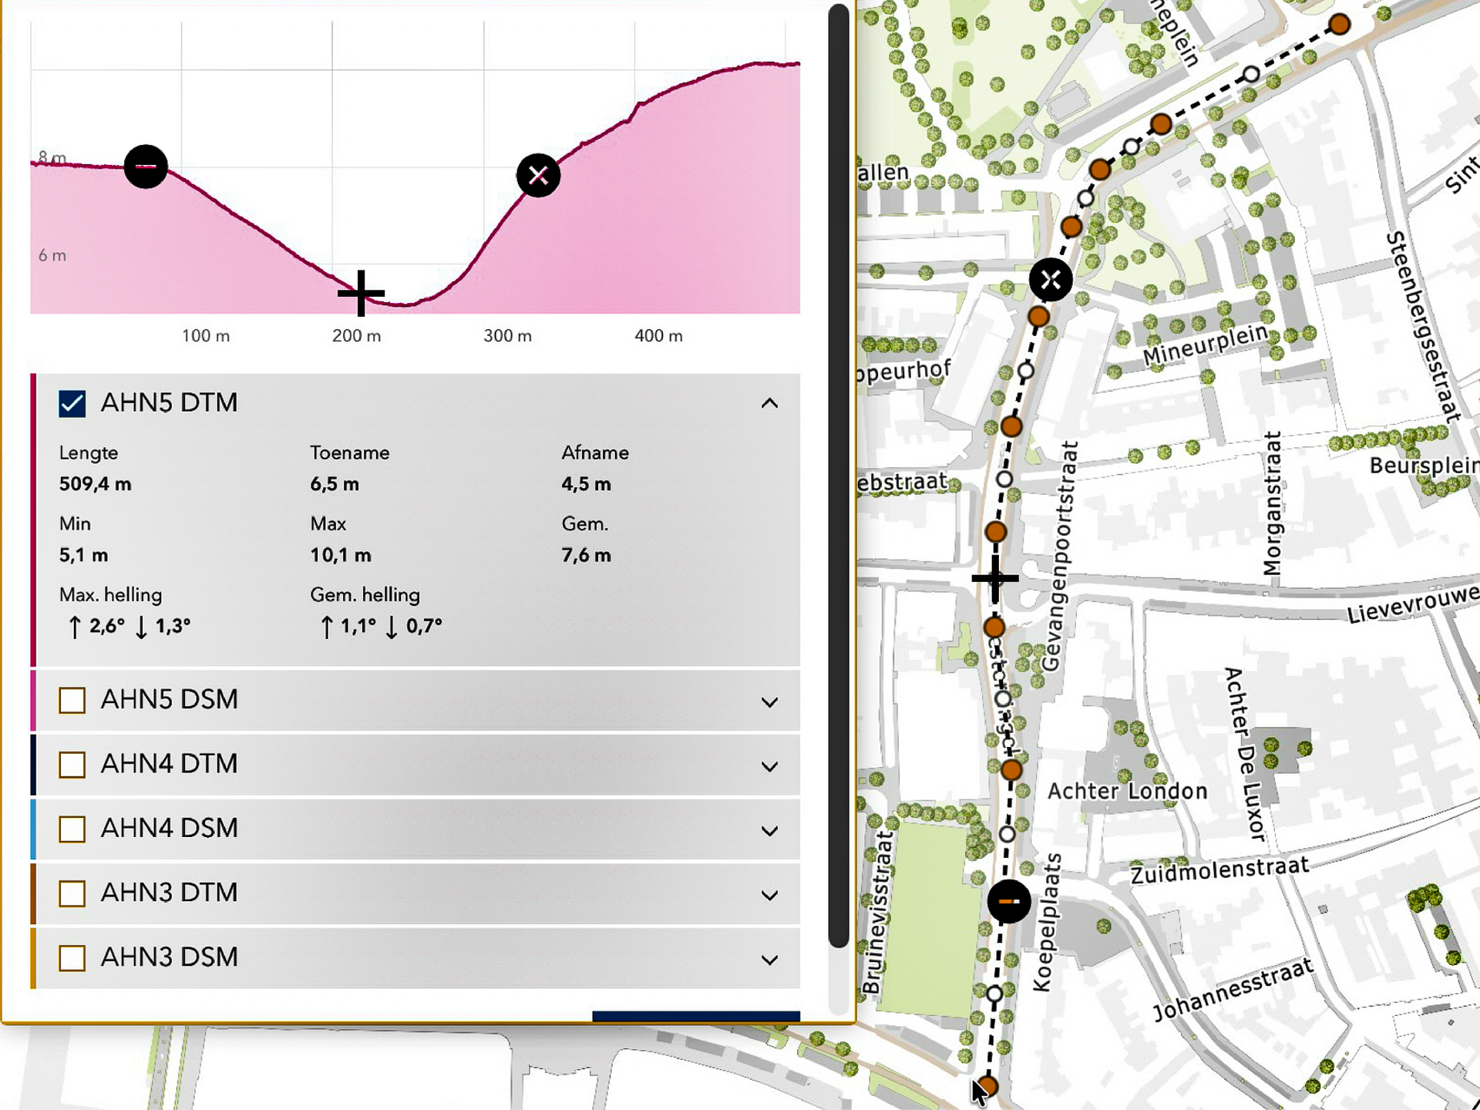
Task: Click the plus crosshair on the map route
Action: click(995, 577)
